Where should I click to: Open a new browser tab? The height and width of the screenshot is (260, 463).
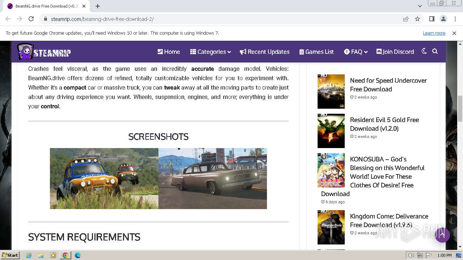[x=98, y=6]
